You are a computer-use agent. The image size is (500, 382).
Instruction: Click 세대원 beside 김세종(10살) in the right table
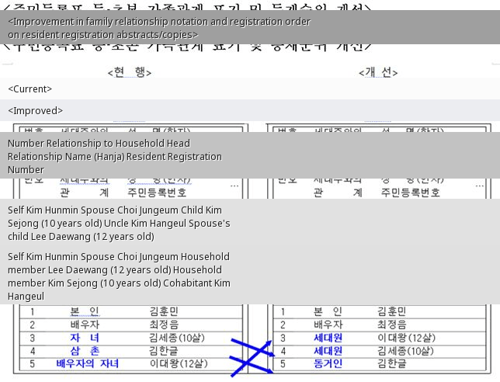pos(328,351)
